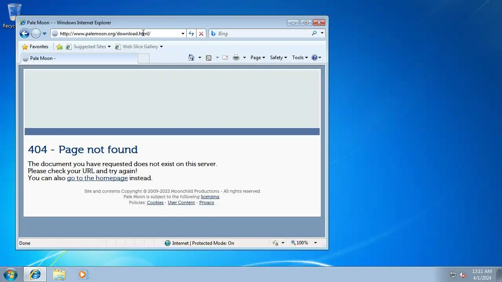The width and height of the screenshot is (502, 282).
Task: Click the greyed Forward navigation arrow
Action: pyautogui.click(x=36, y=34)
